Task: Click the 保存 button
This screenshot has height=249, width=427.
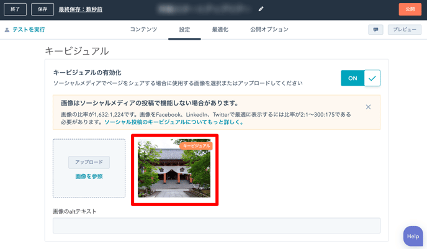Action: [42, 9]
